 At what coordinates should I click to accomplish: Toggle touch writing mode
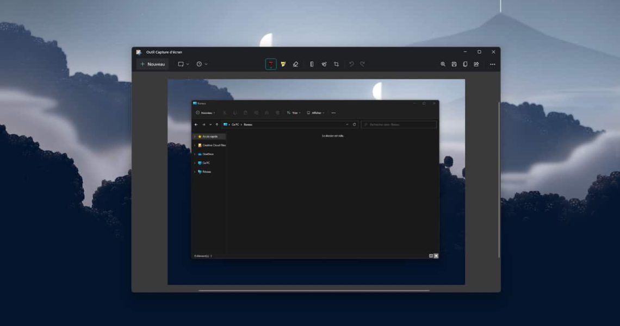pyautogui.click(x=324, y=64)
